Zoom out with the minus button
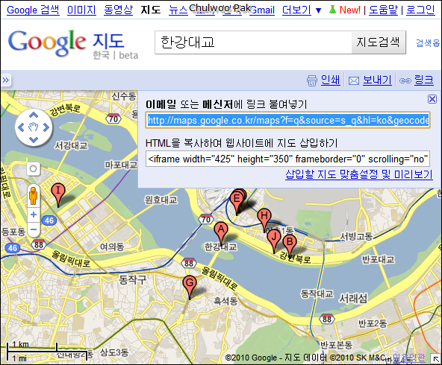 click(34, 229)
